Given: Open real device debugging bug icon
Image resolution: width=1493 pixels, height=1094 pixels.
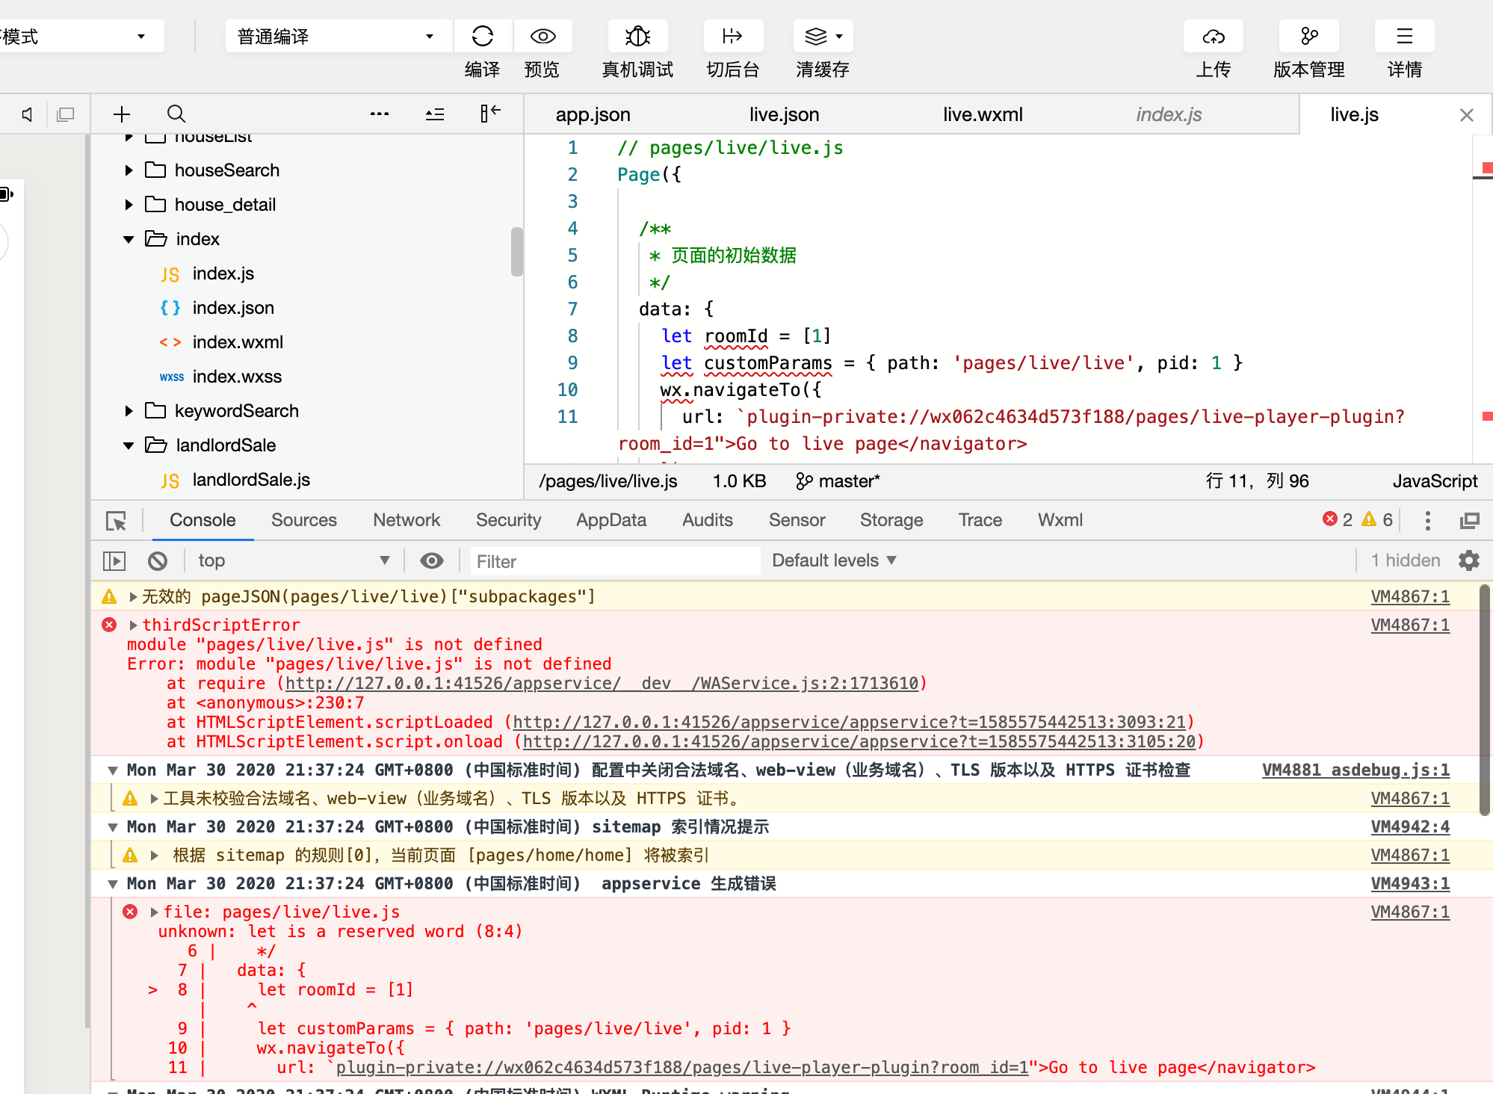Looking at the screenshot, I should coord(637,37).
